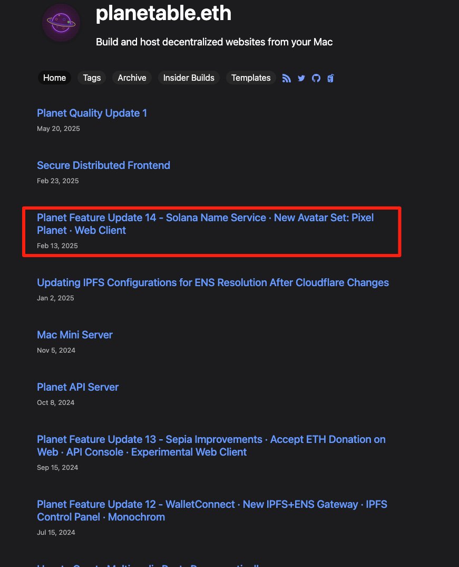Open the Mac Mini Server post
The width and height of the screenshot is (459, 567).
click(75, 335)
